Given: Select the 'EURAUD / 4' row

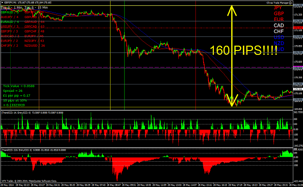Looking at the screenshot, I should pyautogui.click(x=10, y=22).
